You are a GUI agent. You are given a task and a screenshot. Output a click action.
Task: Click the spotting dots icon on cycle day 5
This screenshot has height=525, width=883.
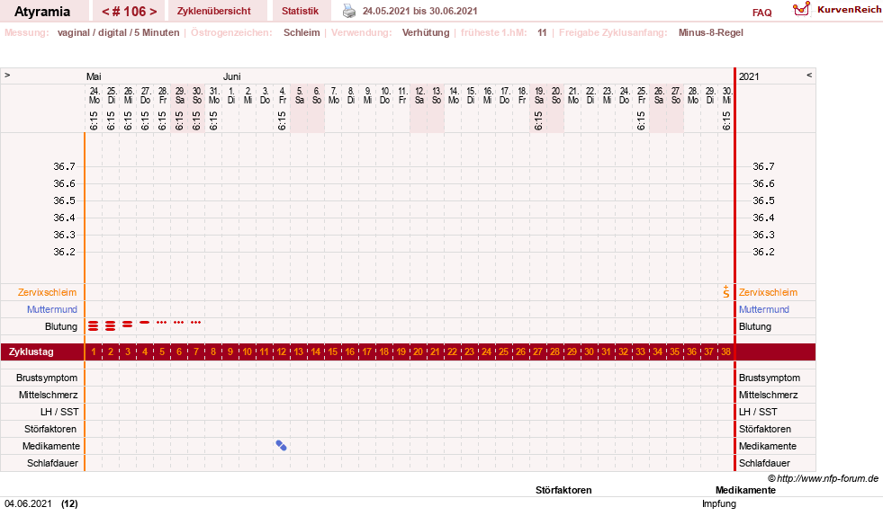click(x=162, y=323)
